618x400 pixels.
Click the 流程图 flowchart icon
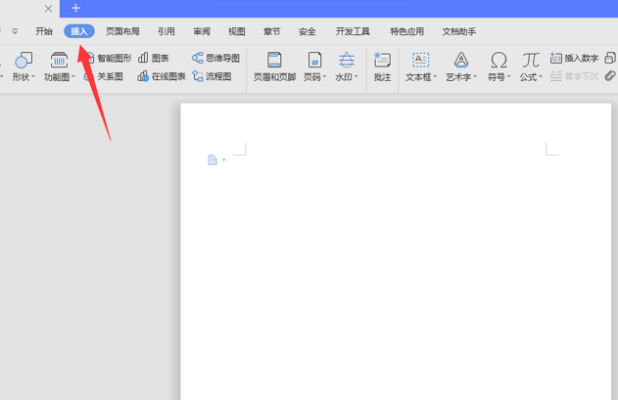pyautogui.click(x=198, y=76)
